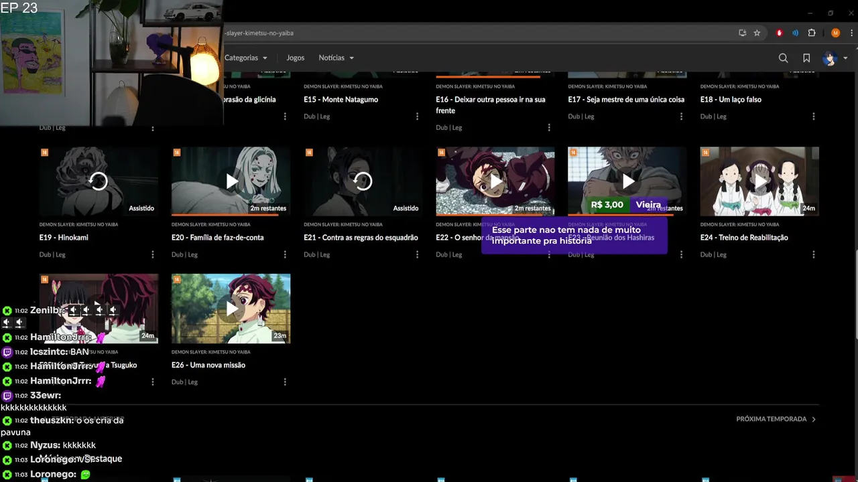The image size is (858, 482).
Task: Open the browser Extensions puzzle icon
Action: click(x=812, y=33)
